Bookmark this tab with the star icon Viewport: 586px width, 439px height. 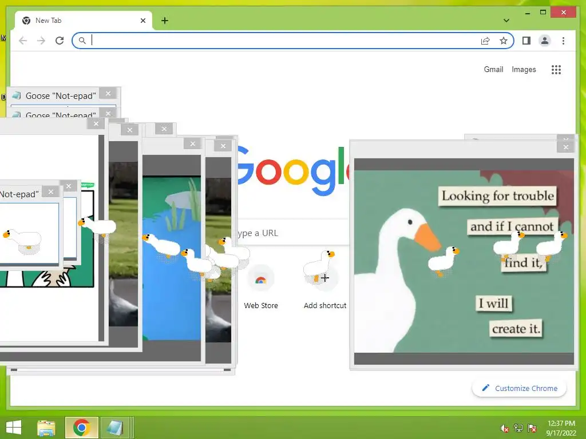(x=504, y=41)
